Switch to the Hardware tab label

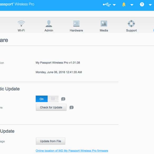[76, 31]
